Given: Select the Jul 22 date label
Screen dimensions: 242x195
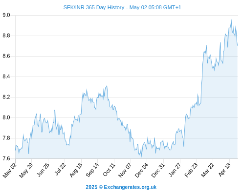Looking at the screenshot, I should click(60, 169).
